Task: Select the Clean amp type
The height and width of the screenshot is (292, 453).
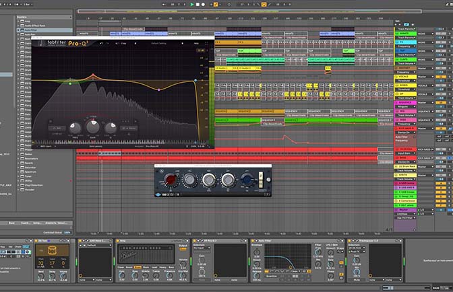Action: click(121, 267)
